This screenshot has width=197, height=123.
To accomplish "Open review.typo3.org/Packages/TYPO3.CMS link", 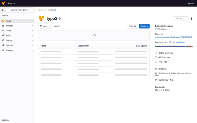I will 173,37.
